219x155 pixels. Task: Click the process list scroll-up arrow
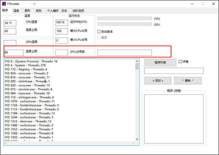click(137, 61)
